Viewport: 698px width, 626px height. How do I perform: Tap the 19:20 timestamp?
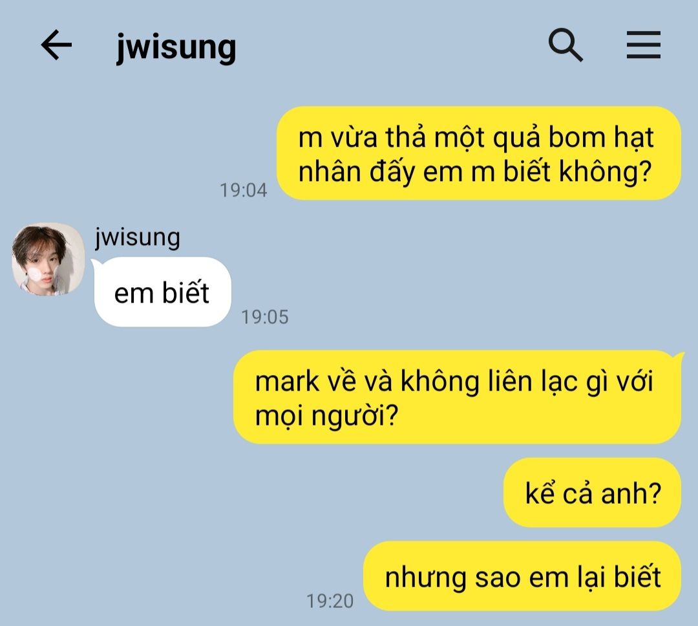(330, 601)
